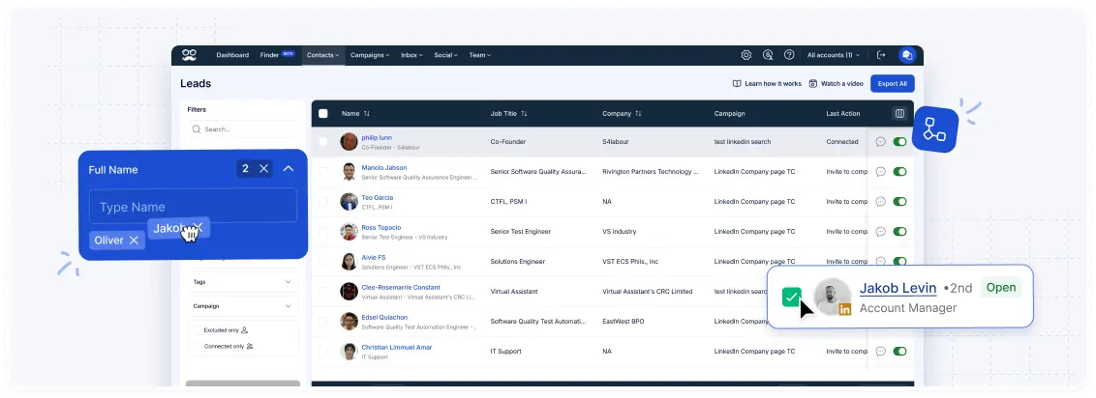Collapse the Full Name filter panel
The image size is (1096, 398).
tap(289, 169)
